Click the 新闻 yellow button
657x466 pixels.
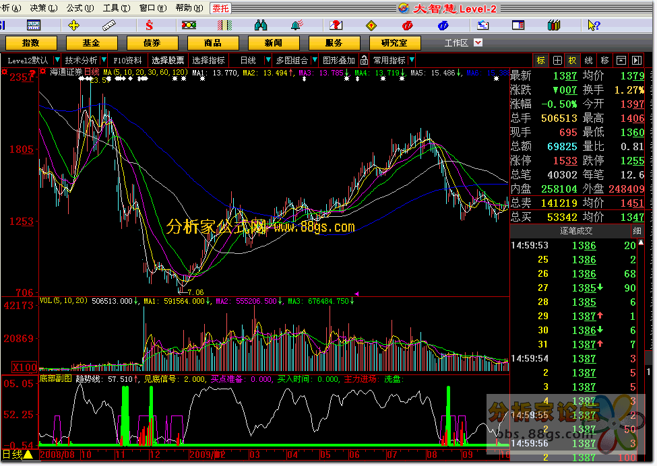coord(273,42)
